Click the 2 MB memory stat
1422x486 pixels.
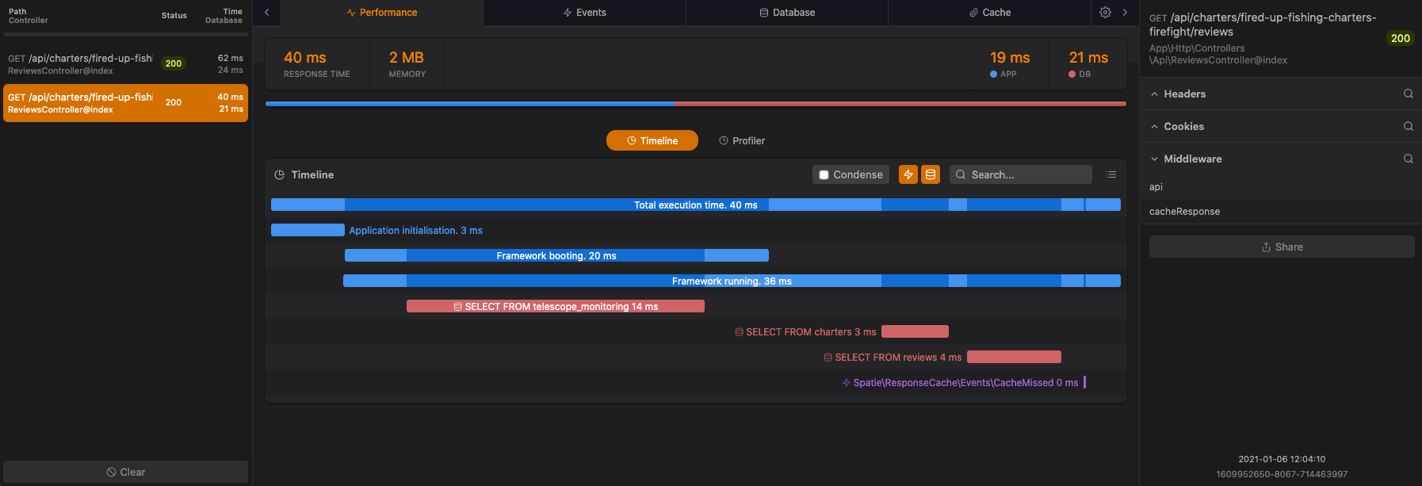(407, 64)
